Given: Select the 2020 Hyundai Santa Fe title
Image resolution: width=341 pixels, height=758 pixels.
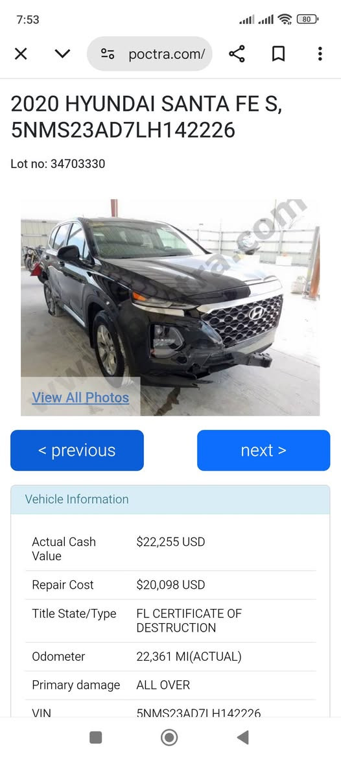Looking at the screenshot, I should [x=147, y=117].
